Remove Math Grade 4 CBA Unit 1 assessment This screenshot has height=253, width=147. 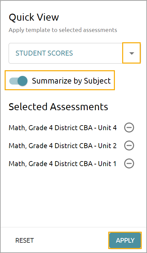pos(129,163)
